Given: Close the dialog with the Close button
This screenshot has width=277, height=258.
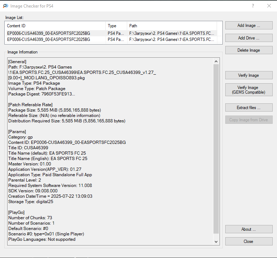Looking at the screenshot, I should (249, 241).
